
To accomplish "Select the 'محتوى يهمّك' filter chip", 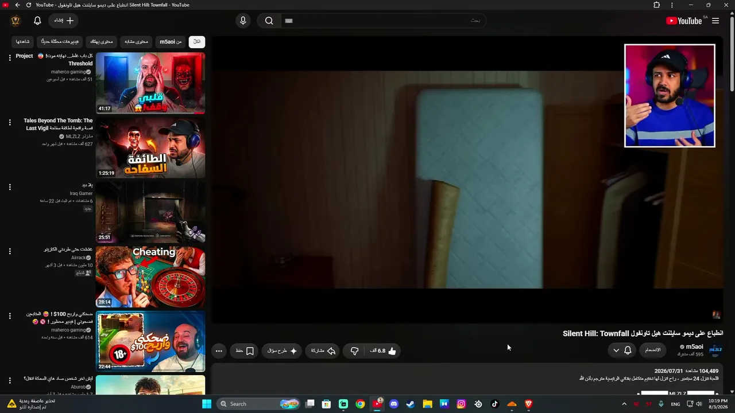I will tap(102, 42).
